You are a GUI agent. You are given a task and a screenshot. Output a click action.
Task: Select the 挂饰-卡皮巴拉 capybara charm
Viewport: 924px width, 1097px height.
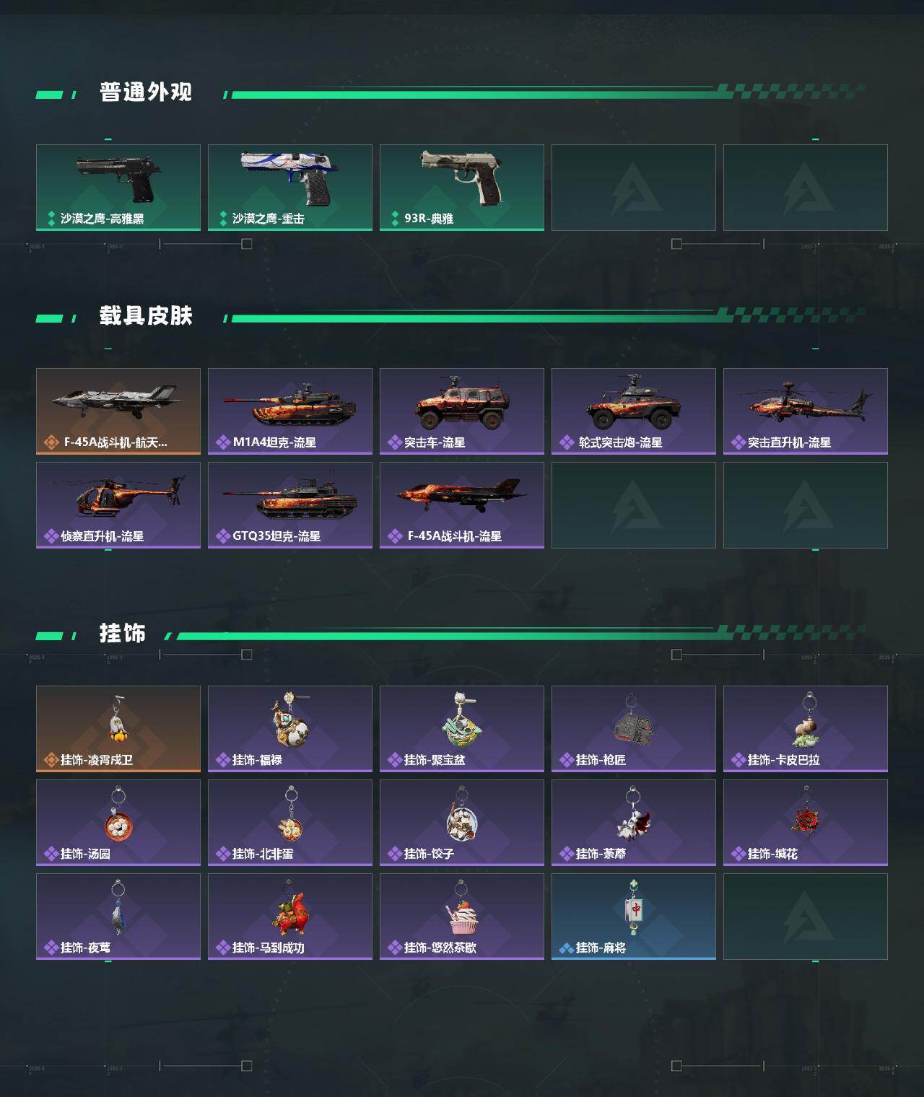pyautogui.click(x=806, y=729)
